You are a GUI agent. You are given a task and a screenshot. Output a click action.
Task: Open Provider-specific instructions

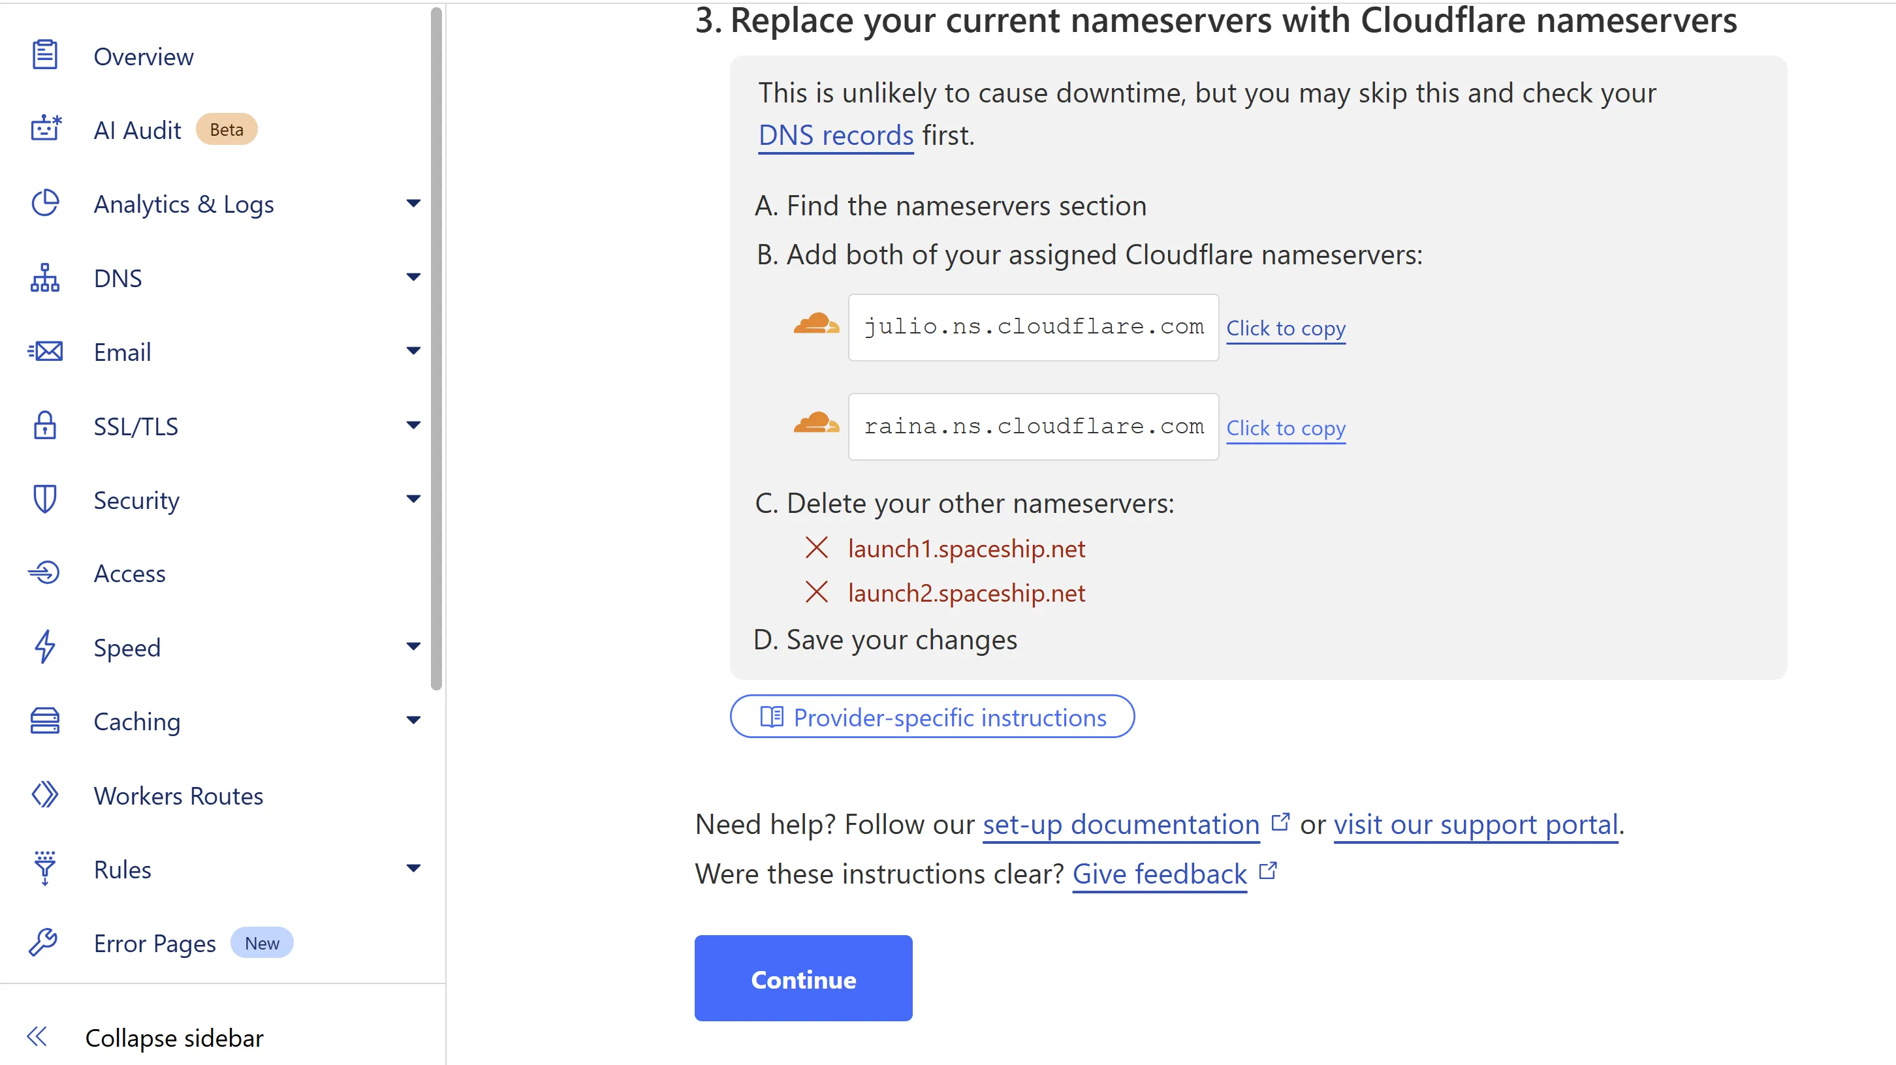[x=932, y=717]
